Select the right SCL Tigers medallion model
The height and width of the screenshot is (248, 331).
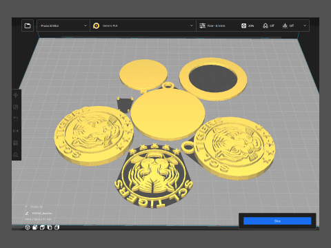[234, 148]
